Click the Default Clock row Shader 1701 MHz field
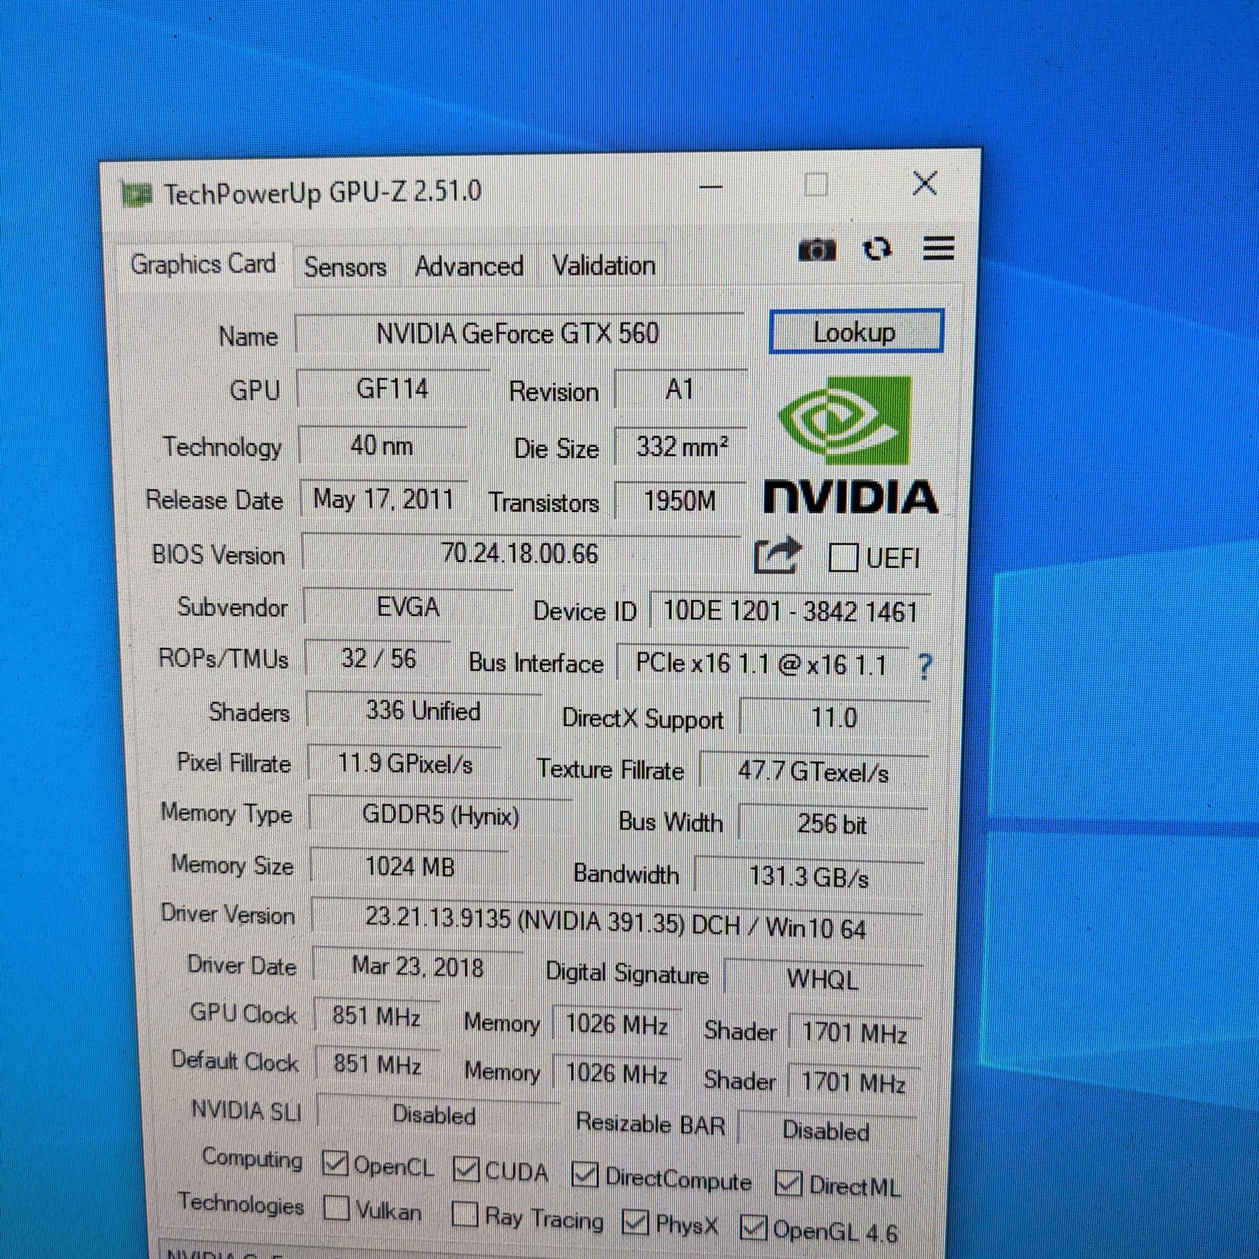 coord(854,1082)
